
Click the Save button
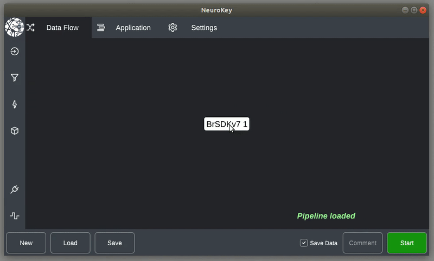coord(114,243)
